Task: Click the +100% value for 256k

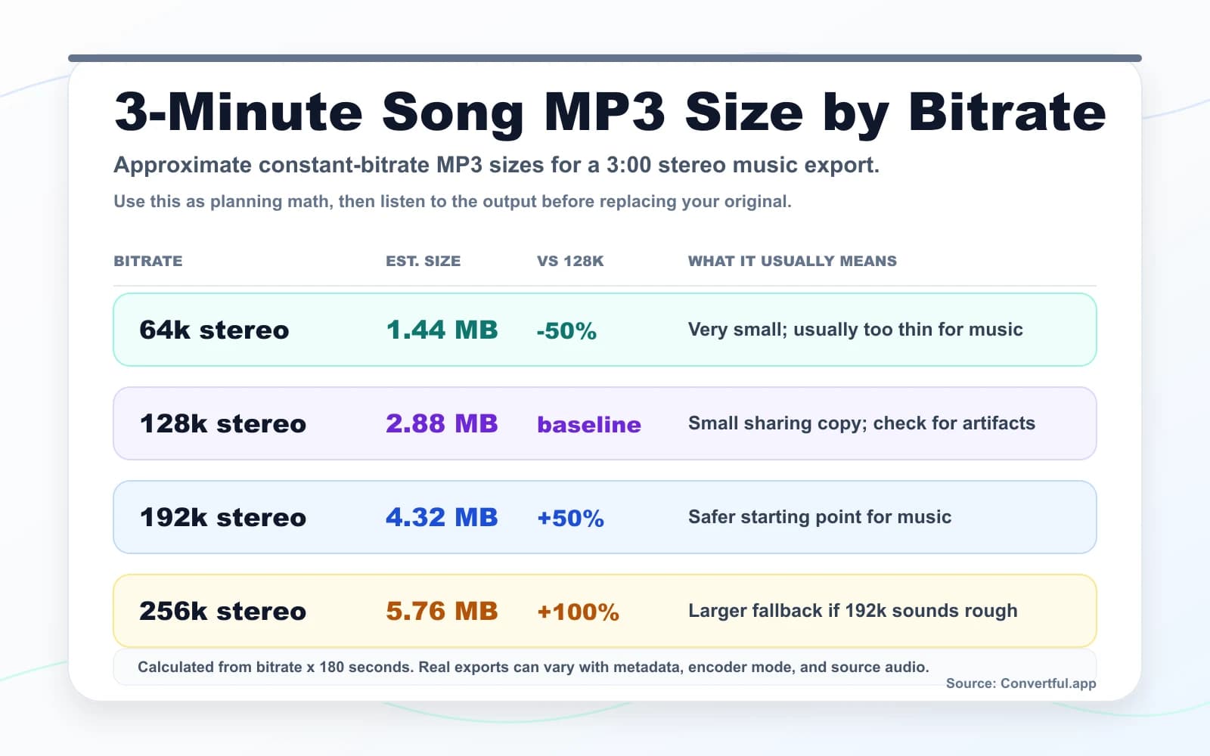Action: (x=577, y=612)
